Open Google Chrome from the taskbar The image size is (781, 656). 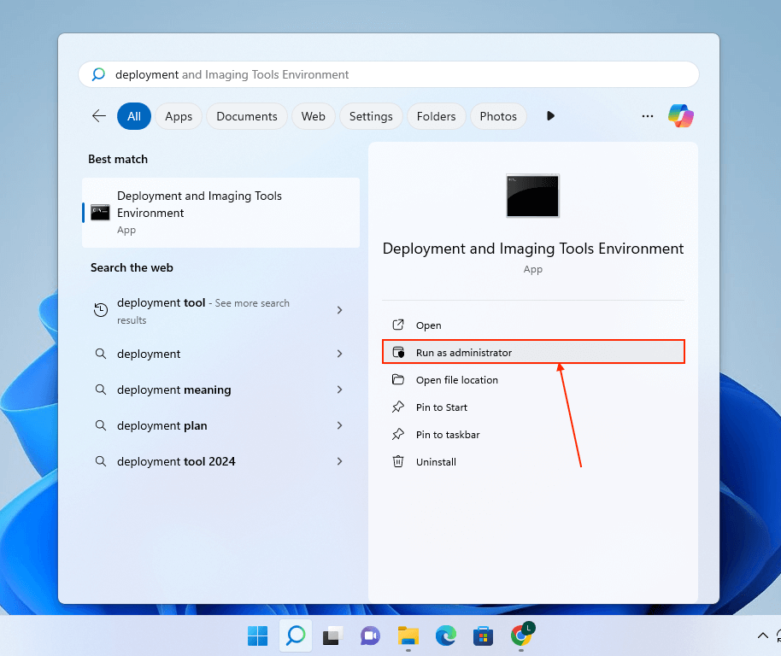(x=520, y=635)
